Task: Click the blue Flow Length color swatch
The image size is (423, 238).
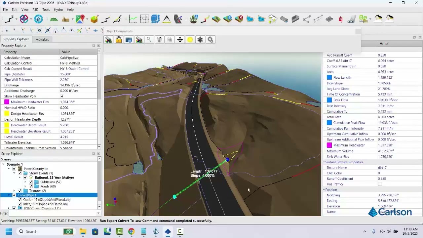Action: click(329, 77)
